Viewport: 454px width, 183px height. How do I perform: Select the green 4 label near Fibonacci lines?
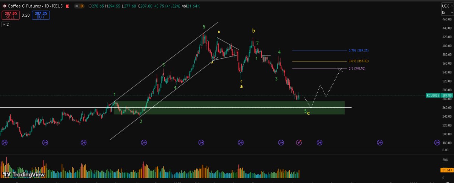[x=279, y=52]
